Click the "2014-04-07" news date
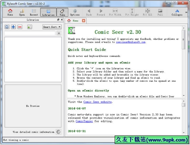The width and height of the screenshot is (190, 145). pos(77,108)
